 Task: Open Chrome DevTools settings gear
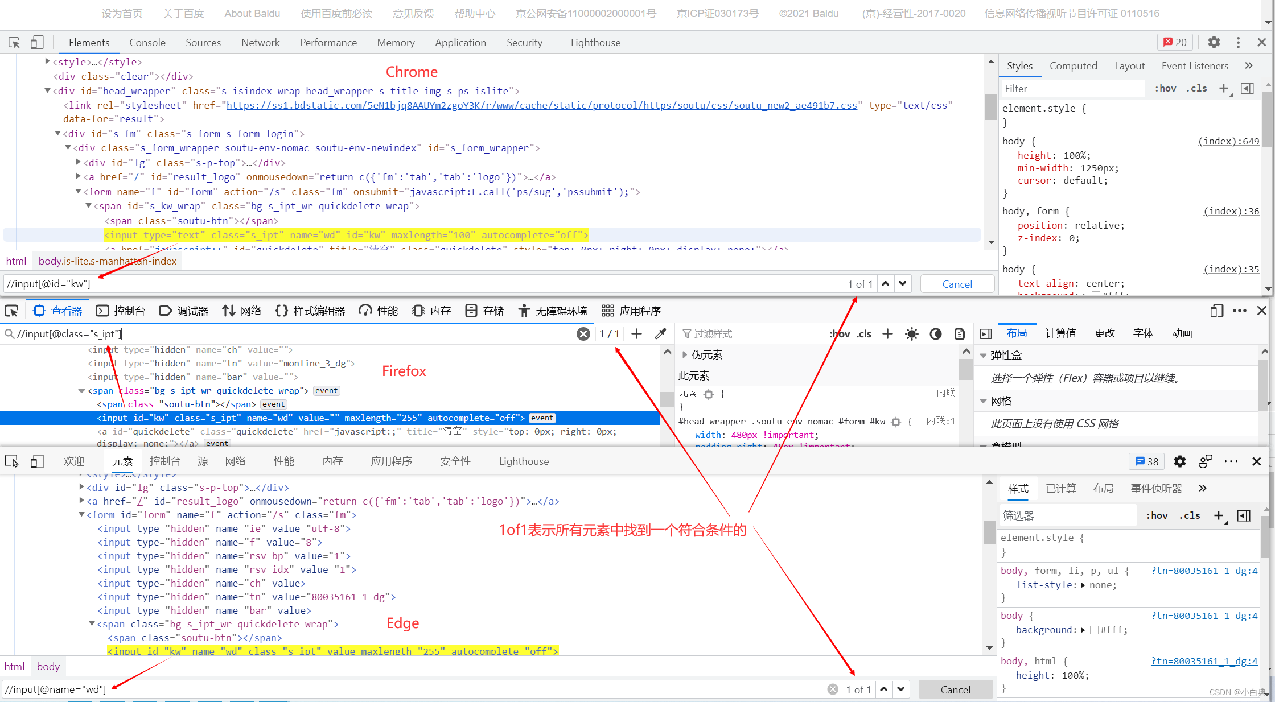pyautogui.click(x=1214, y=43)
